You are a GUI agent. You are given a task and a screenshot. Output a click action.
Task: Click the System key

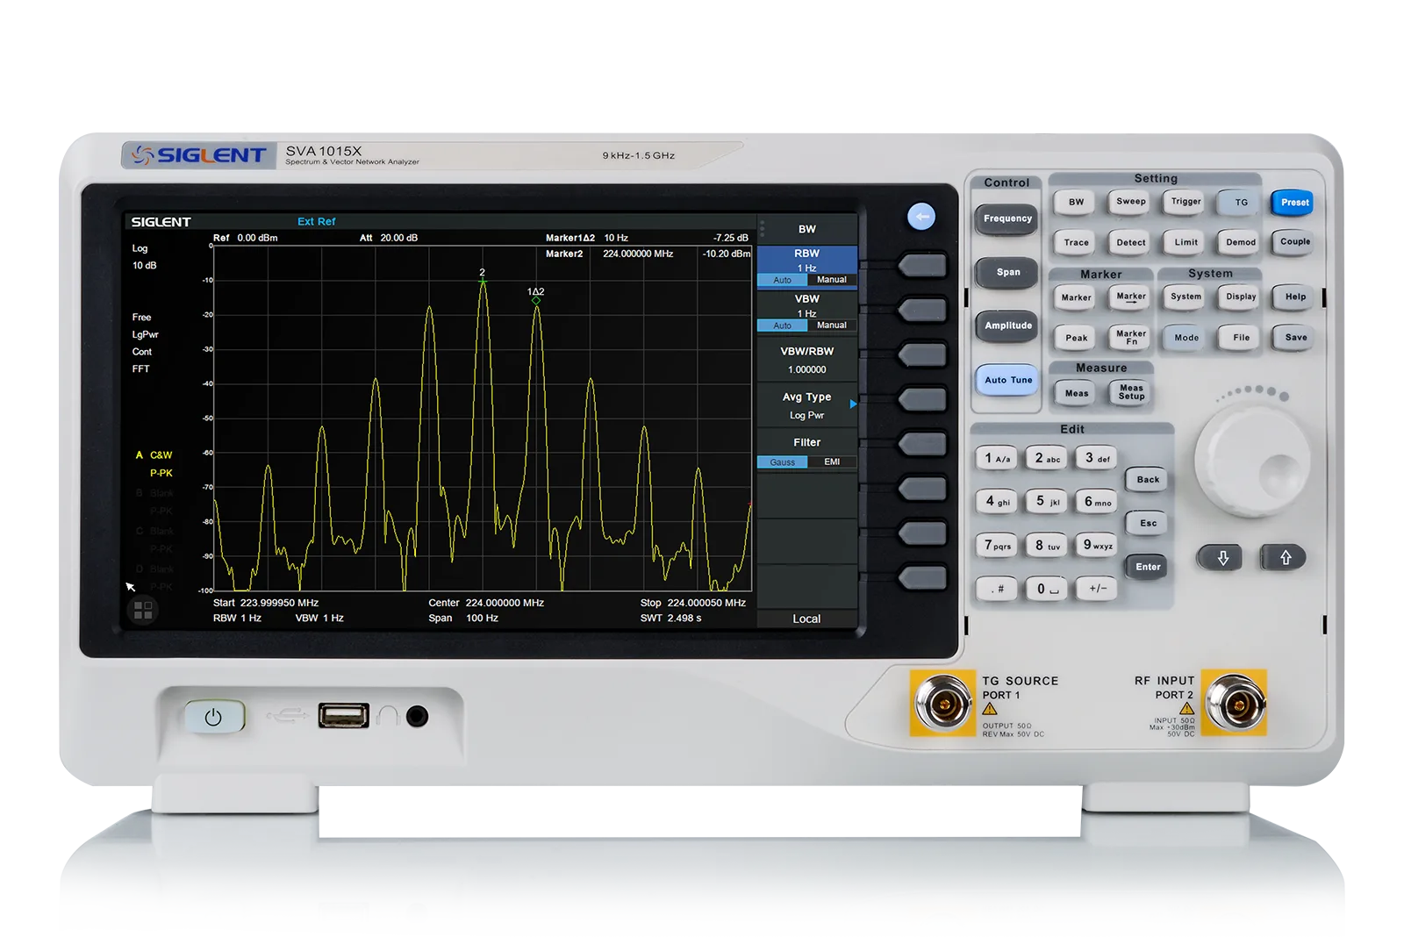pos(1186,297)
